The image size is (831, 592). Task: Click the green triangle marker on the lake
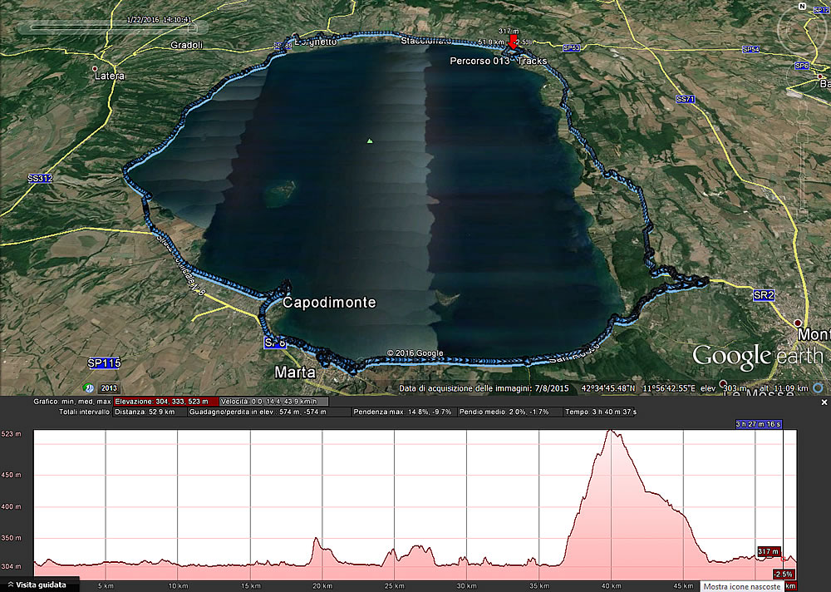coord(370,141)
